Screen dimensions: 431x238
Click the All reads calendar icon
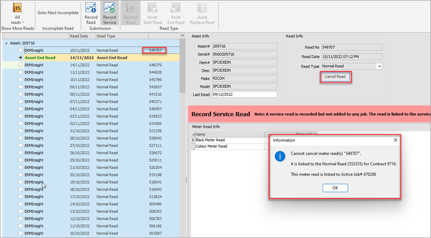[x=17, y=7]
